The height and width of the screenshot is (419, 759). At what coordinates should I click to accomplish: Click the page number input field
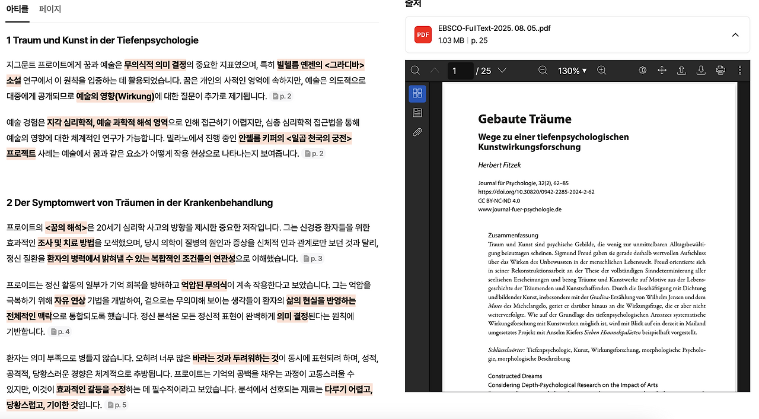tap(460, 70)
